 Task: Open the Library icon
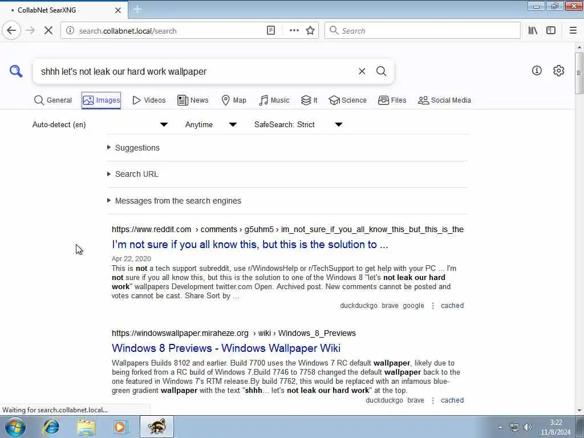click(x=533, y=31)
